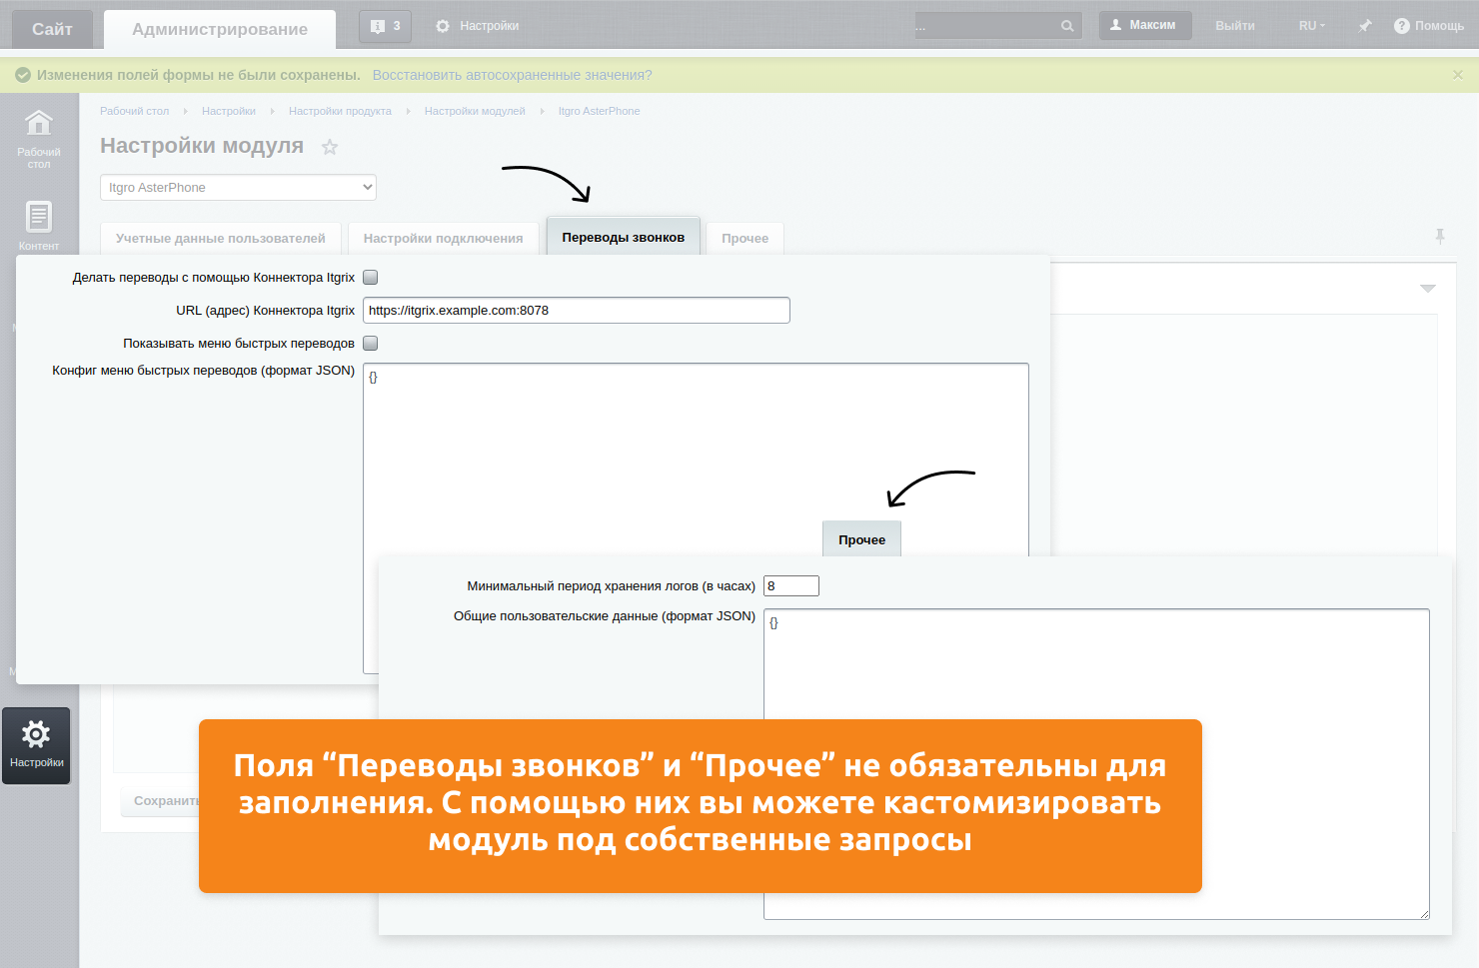Collapse panel with the gray down arrow
The height and width of the screenshot is (968, 1479).
point(1427,289)
